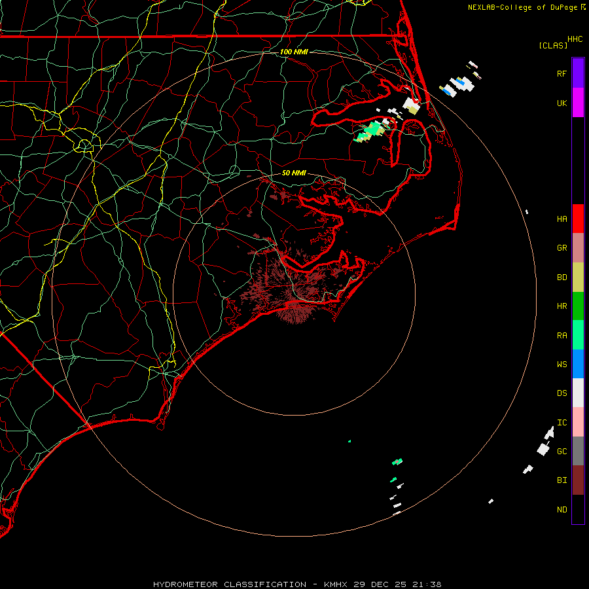Click the RF legend label
Image resolution: width=589 pixels, height=589 pixels.
[562, 73]
